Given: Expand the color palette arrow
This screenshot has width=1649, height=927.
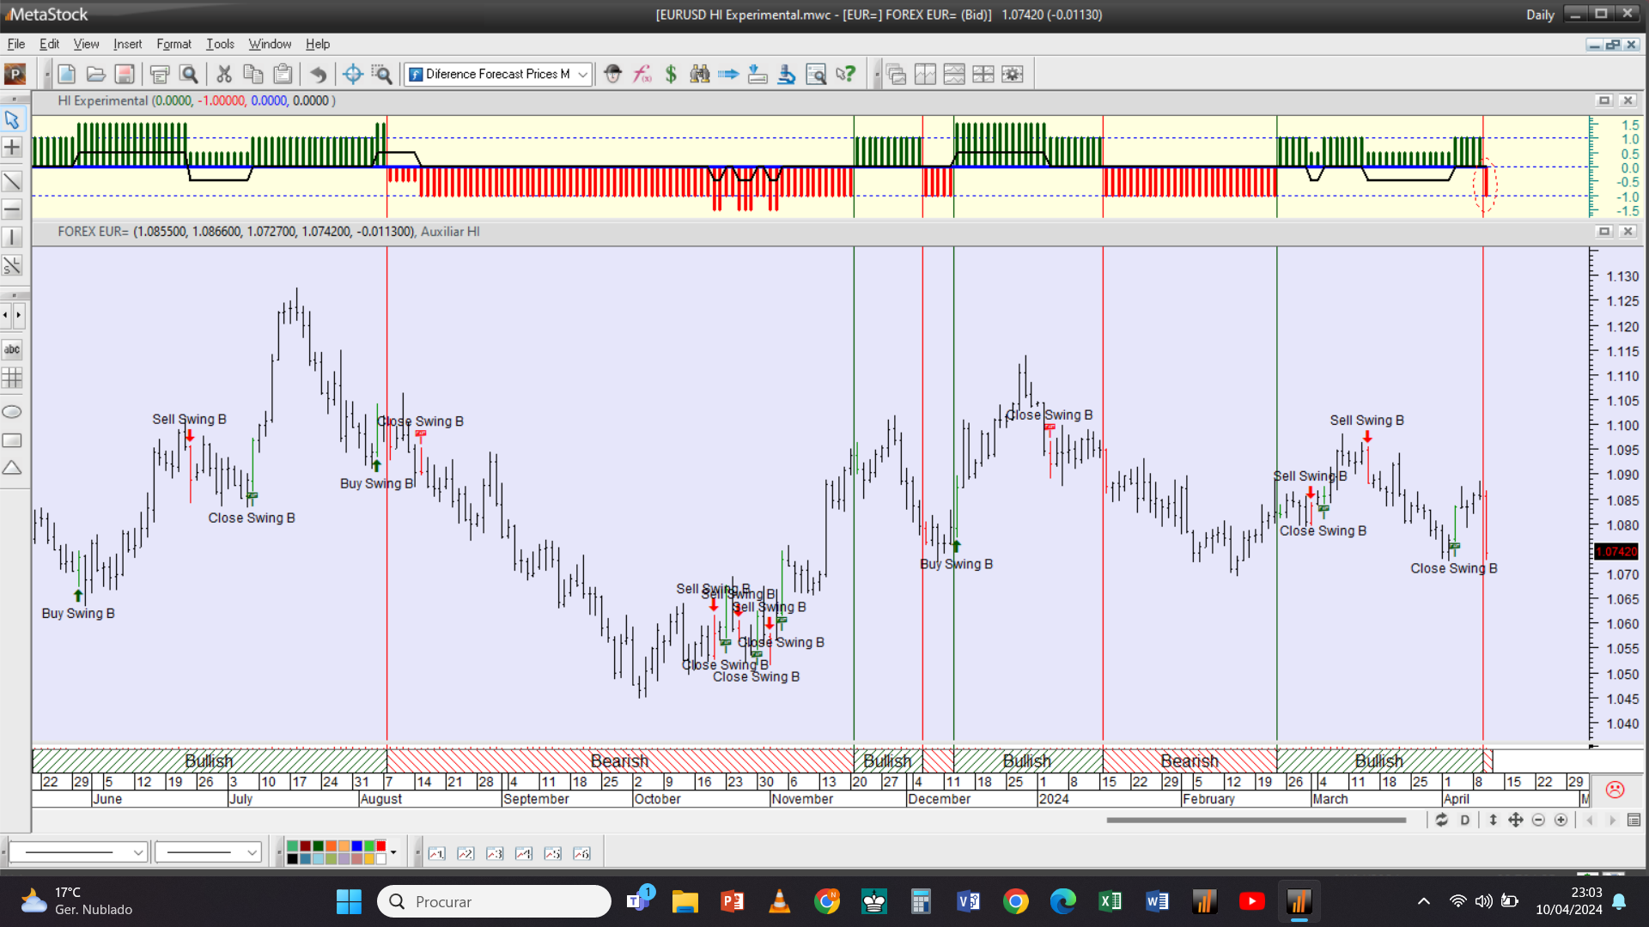Looking at the screenshot, I should (x=393, y=852).
